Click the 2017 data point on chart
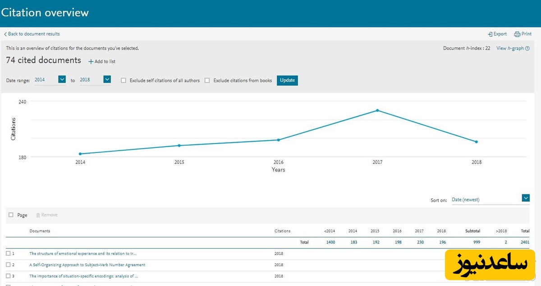Screen dimensions: 541x286 pos(377,111)
